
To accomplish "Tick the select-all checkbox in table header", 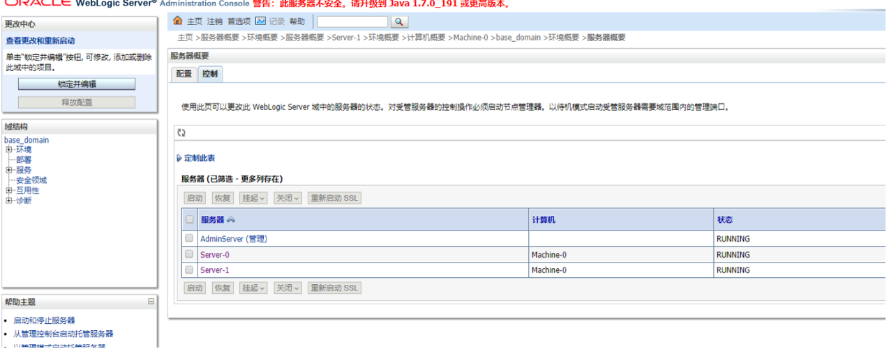I will (189, 219).
